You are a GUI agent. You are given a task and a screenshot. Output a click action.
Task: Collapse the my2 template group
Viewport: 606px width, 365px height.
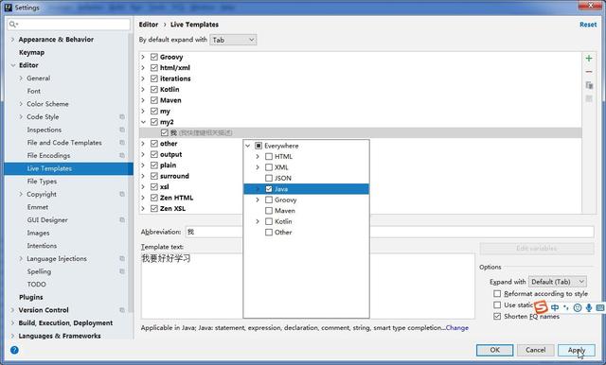pyautogui.click(x=143, y=122)
